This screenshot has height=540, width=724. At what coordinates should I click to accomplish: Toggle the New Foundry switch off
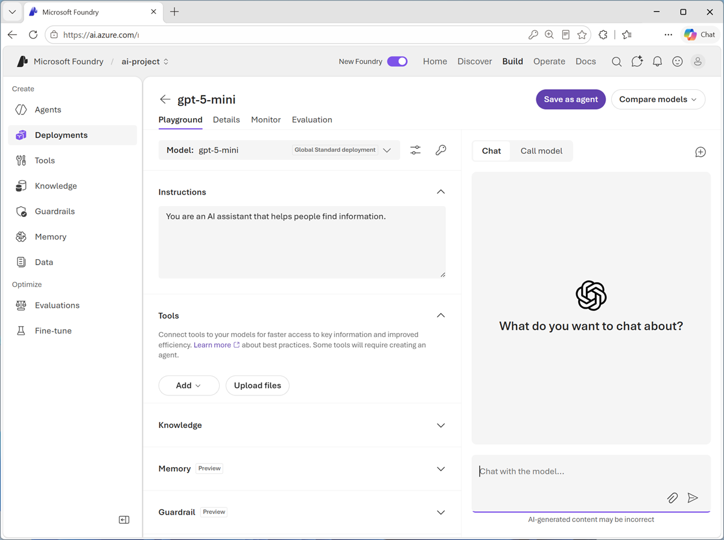(x=398, y=61)
